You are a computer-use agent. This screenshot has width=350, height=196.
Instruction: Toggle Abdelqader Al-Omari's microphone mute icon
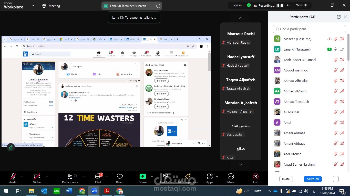[x=335, y=60]
